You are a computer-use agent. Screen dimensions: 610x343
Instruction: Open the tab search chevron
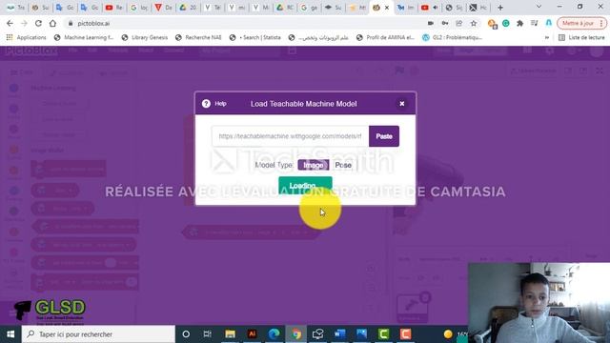pos(539,7)
